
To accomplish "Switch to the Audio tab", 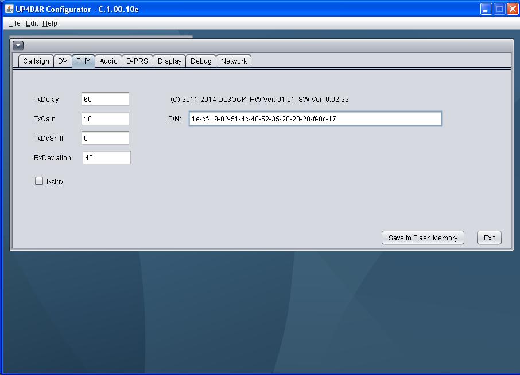I will point(108,61).
